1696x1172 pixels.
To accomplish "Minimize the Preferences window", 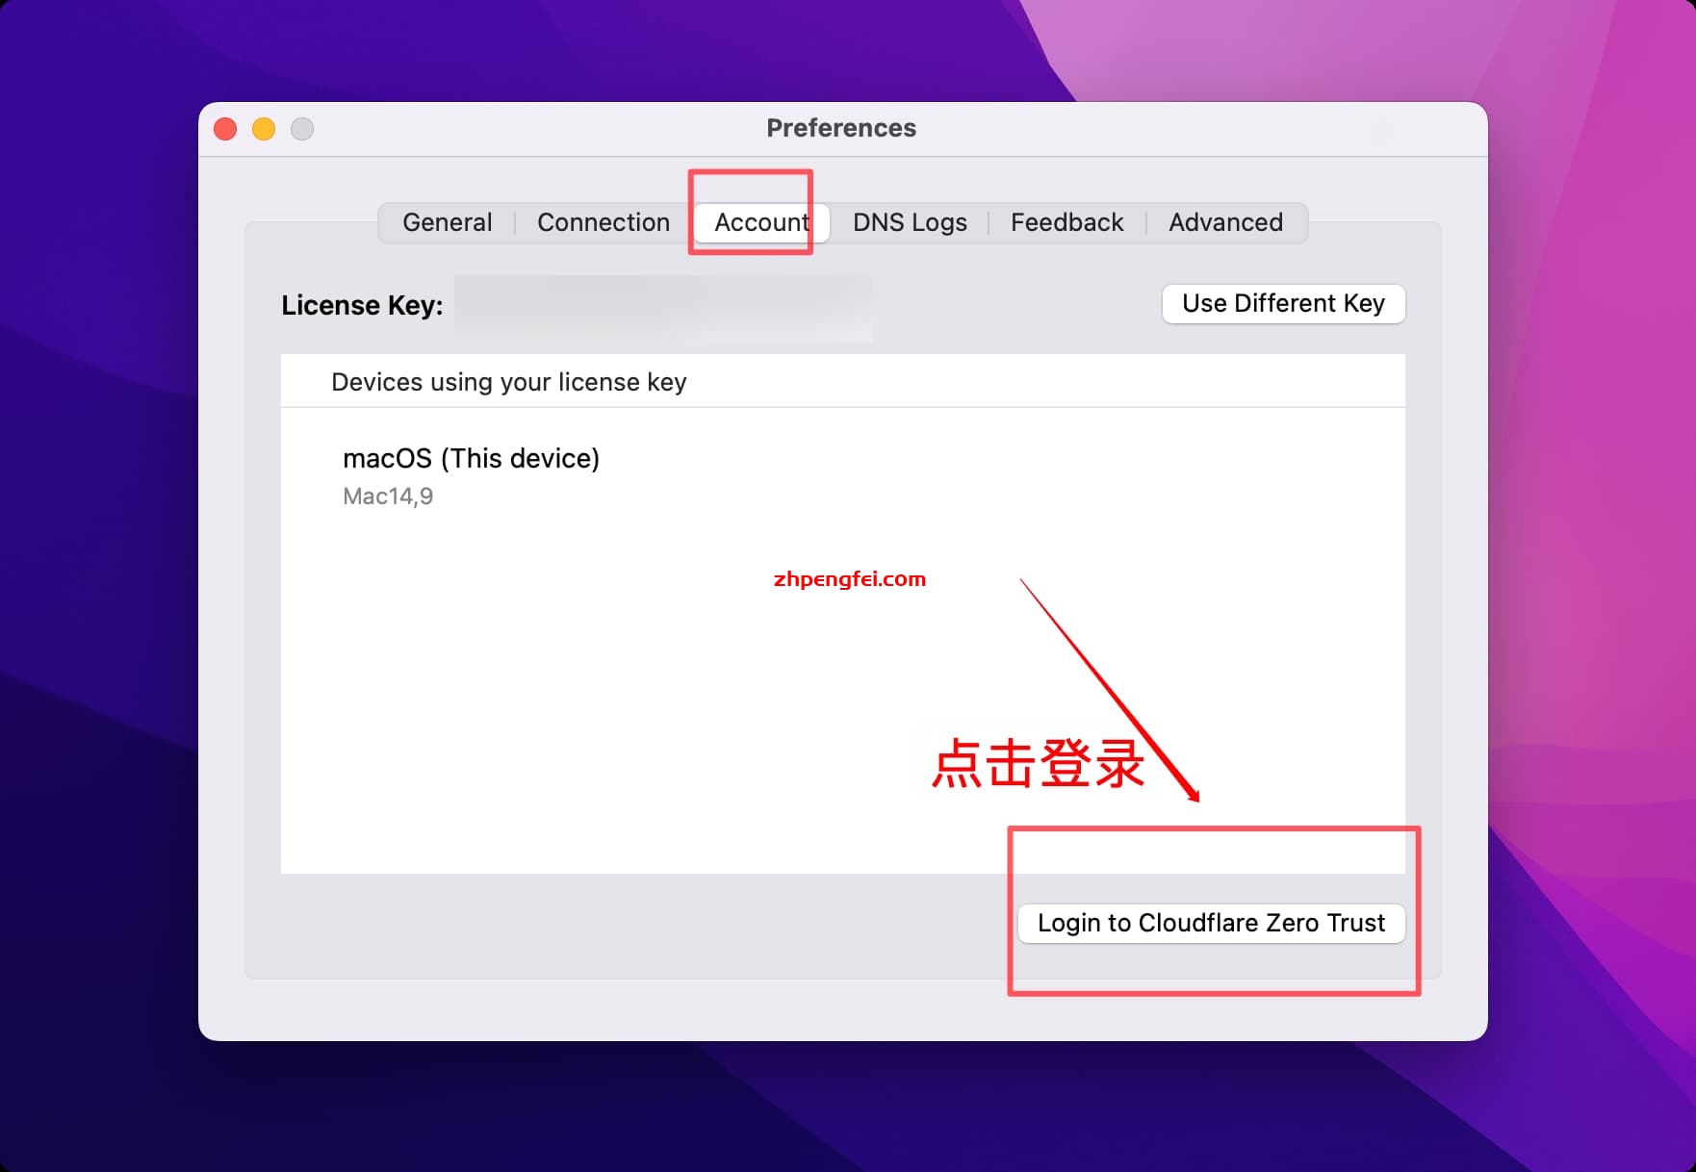I will (x=263, y=128).
